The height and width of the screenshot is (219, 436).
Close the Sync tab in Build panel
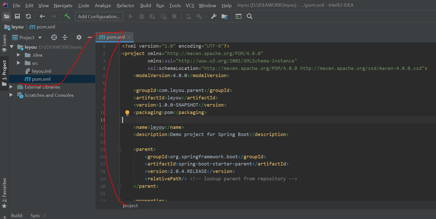click(x=45, y=215)
